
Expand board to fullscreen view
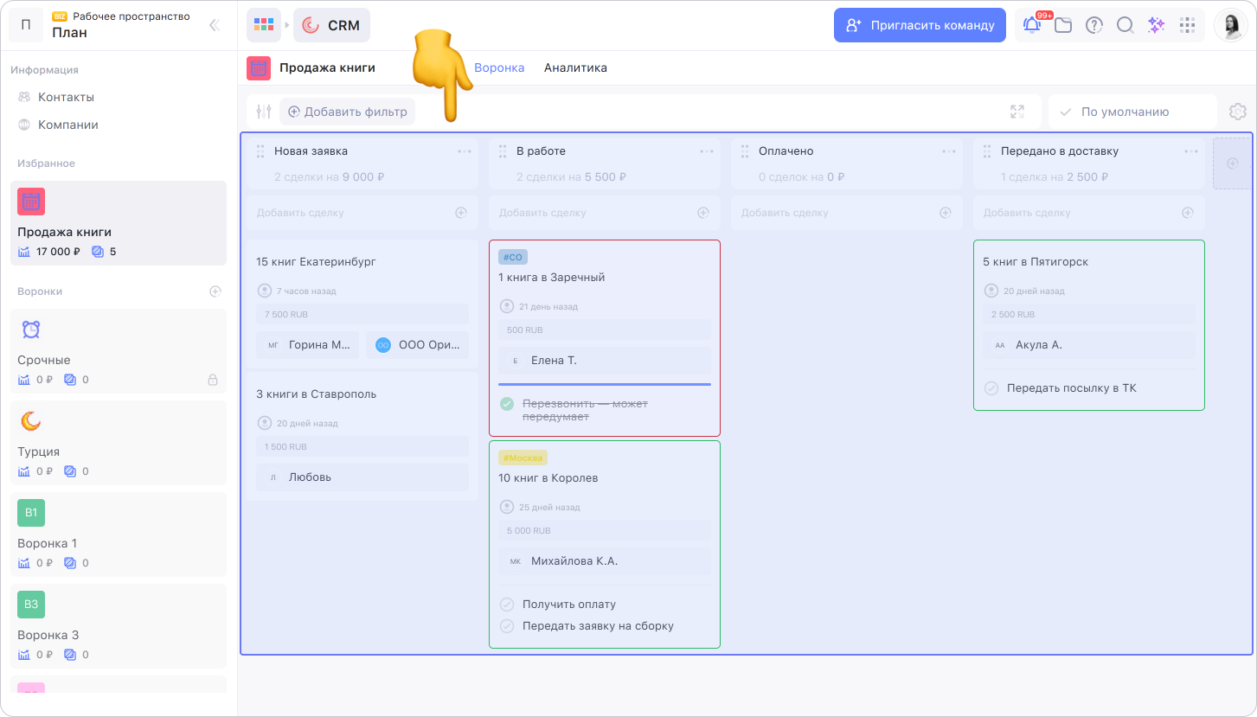pyautogui.click(x=1017, y=112)
